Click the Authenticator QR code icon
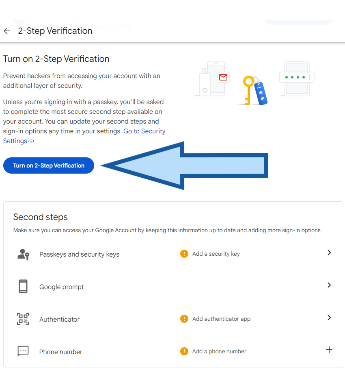345x370 pixels. [x=23, y=319]
